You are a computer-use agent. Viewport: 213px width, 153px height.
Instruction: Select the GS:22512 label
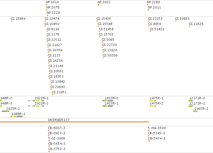coord(54,40)
